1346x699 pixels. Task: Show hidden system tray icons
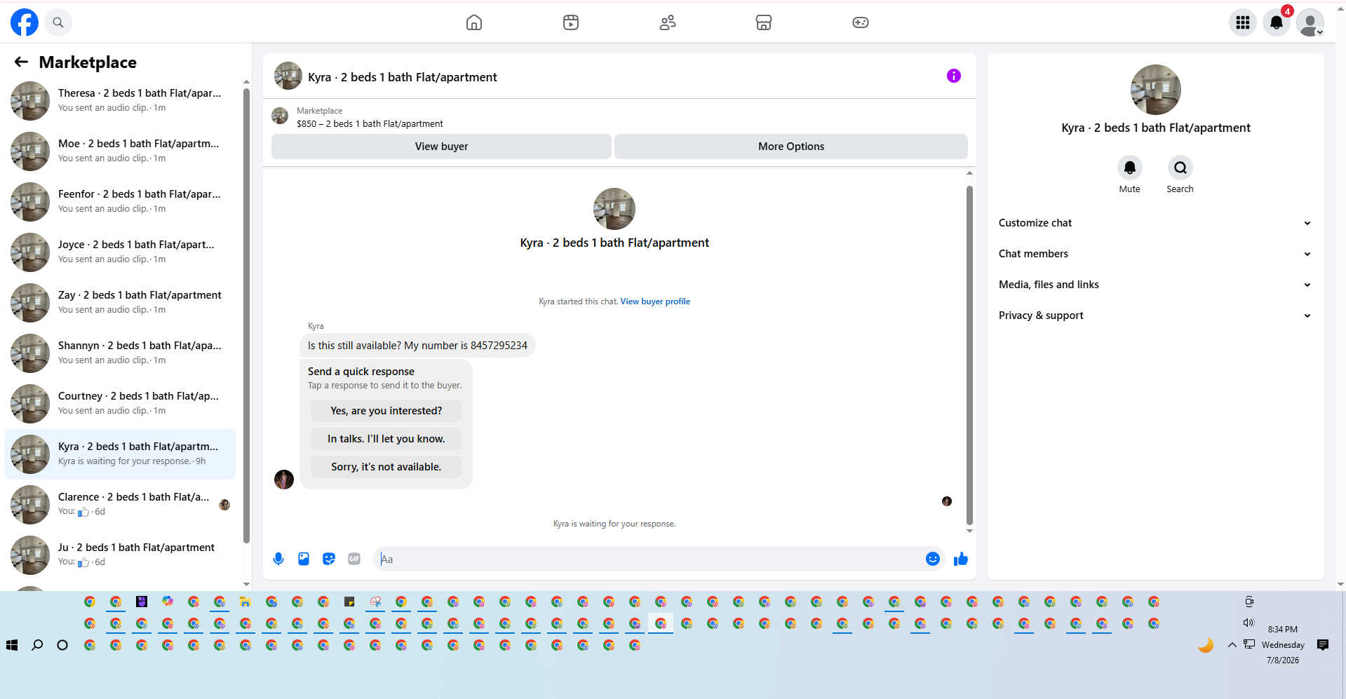pyautogui.click(x=1232, y=645)
